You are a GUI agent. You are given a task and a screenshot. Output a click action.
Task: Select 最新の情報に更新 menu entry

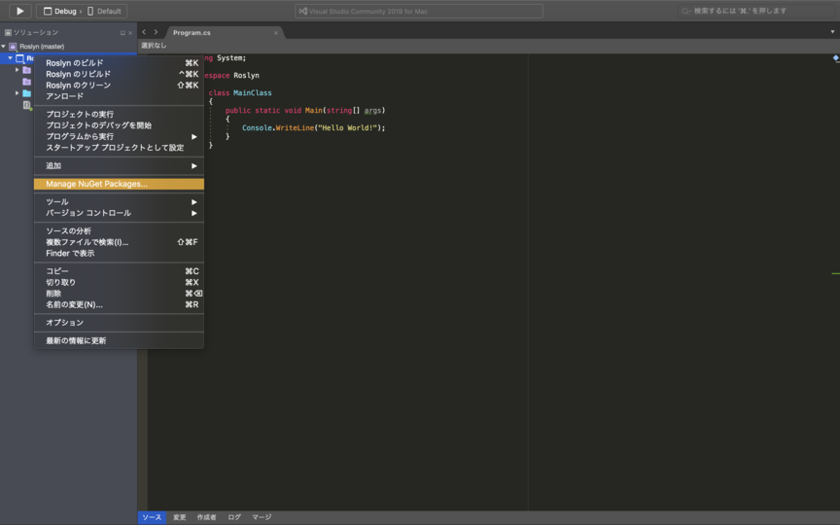(x=119, y=340)
